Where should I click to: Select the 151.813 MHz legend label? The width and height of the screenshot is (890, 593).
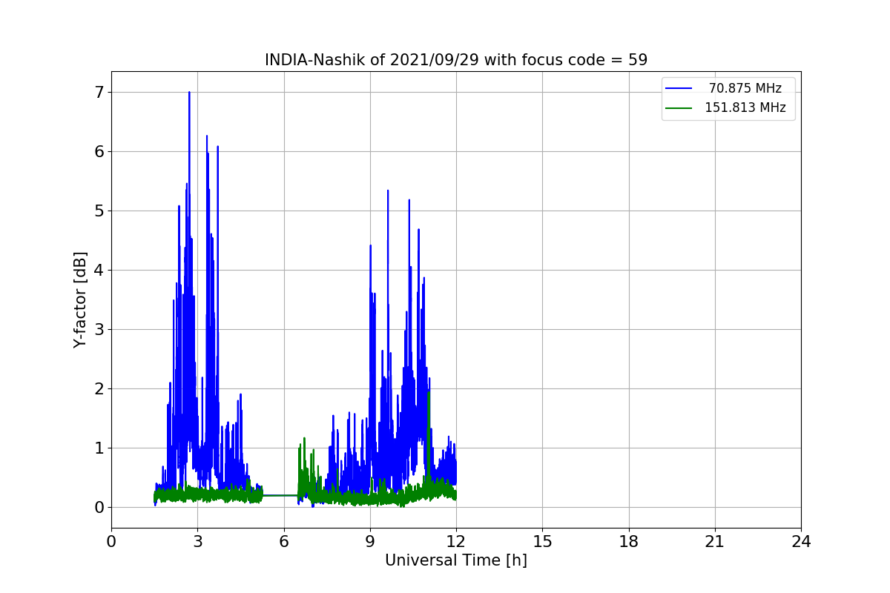[745, 107]
